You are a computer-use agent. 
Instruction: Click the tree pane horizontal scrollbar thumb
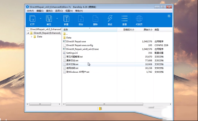coord(40,104)
